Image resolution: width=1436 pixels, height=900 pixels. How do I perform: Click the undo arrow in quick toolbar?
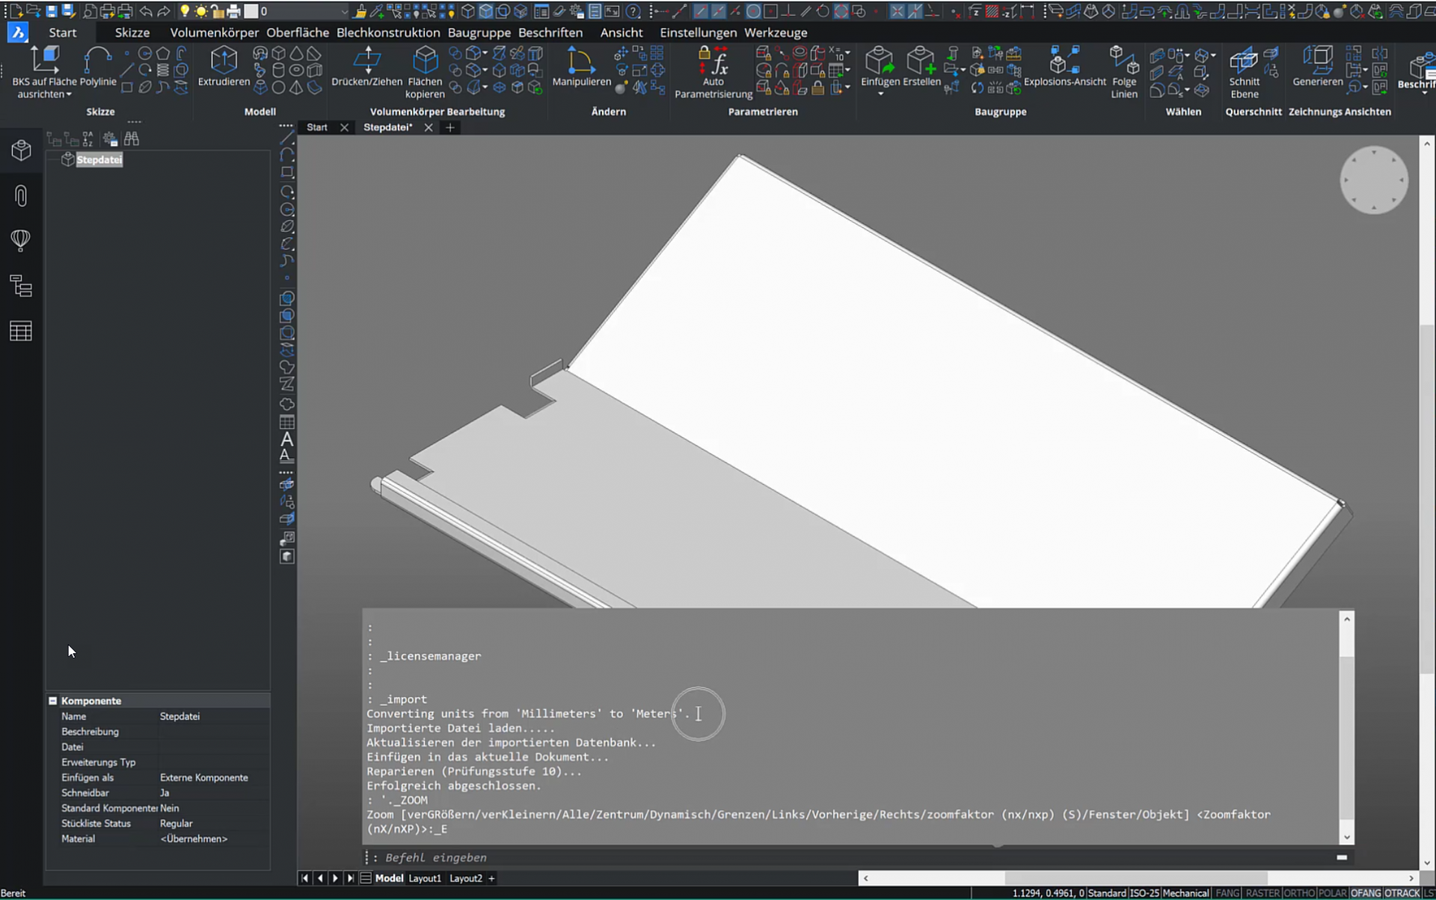pos(146,11)
